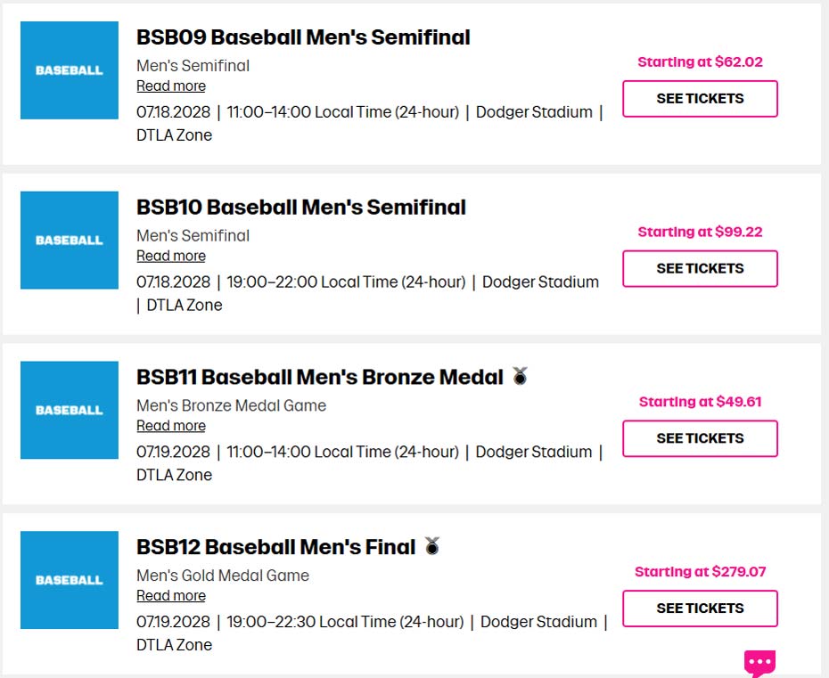
Task: See tickets for BSB11 Bronze Medal game
Action: (x=700, y=438)
